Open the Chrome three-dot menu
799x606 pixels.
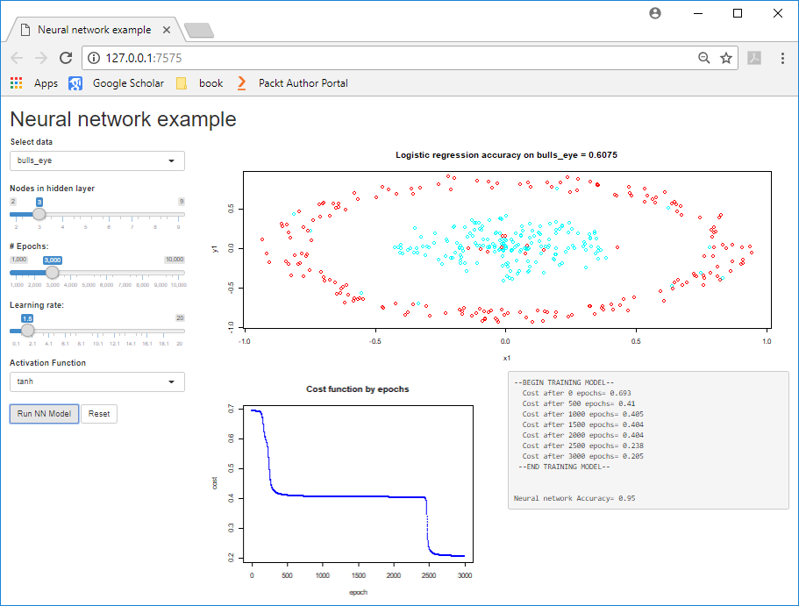pyautogui.click(x=780, y=58)
